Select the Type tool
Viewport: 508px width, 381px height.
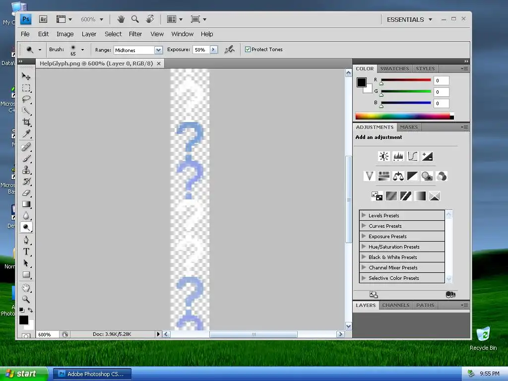click(26, 252)
